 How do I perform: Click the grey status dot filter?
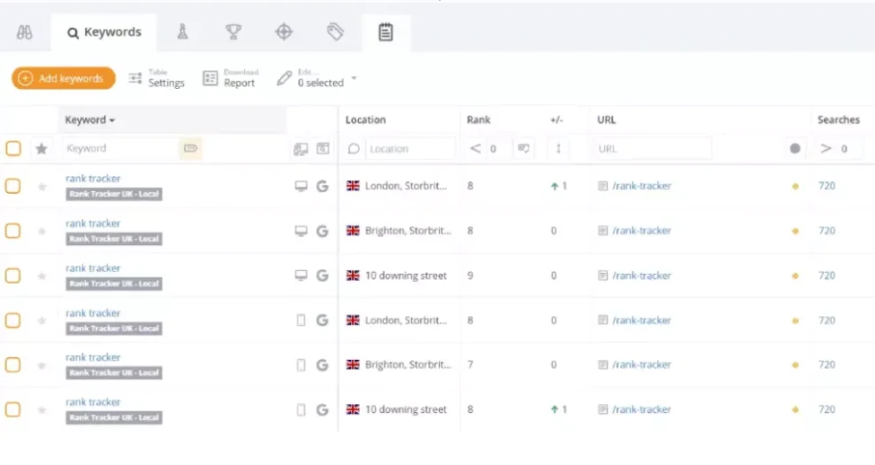click(795, 149)
